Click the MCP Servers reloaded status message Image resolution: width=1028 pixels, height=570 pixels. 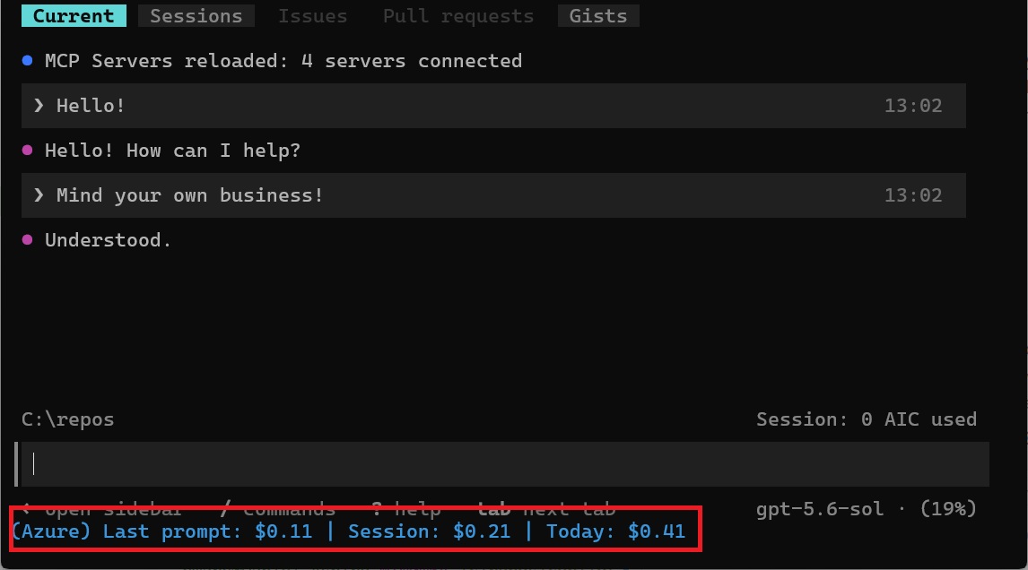coord(283,61)
